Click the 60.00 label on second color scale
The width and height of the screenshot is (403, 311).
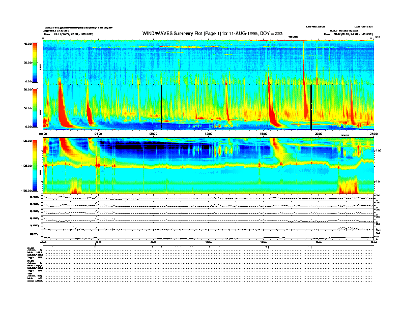tap(27, 89)
